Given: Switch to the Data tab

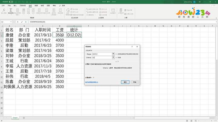Looking at the screenshot, I should pos(36,5).
